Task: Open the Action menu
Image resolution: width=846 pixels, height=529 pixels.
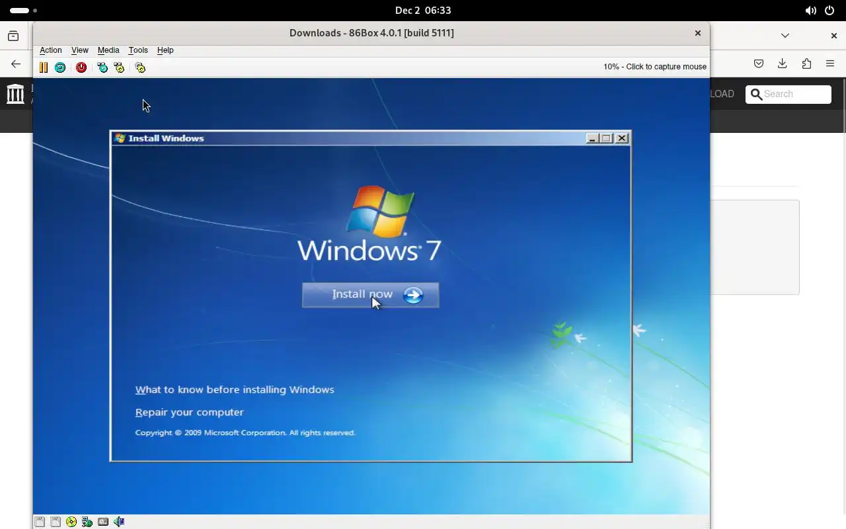Action: tap(50, 50)
